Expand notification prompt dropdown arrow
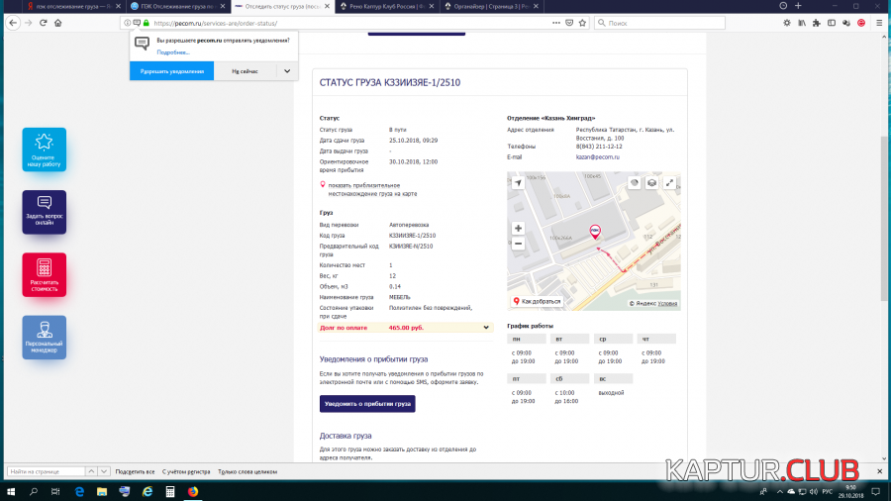The width and height of the screenshot is (891, 501). tap(287, 71)
